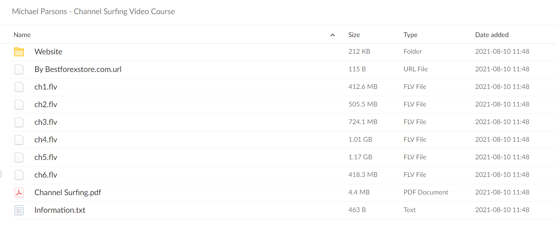Click the By Bestforexstore.com.url file icon
Image resolution: width=557 pixels, height=230 pixels.
click(19, 69)
